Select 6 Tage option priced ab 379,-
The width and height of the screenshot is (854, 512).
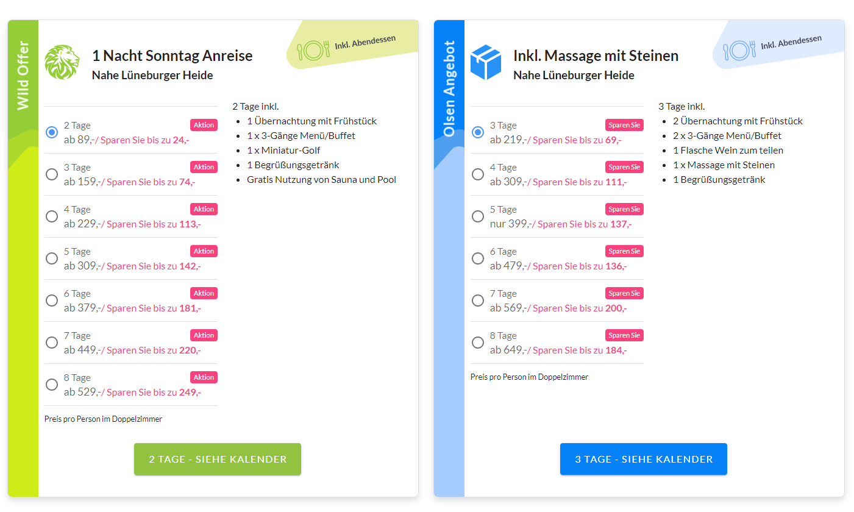(52, 300)
